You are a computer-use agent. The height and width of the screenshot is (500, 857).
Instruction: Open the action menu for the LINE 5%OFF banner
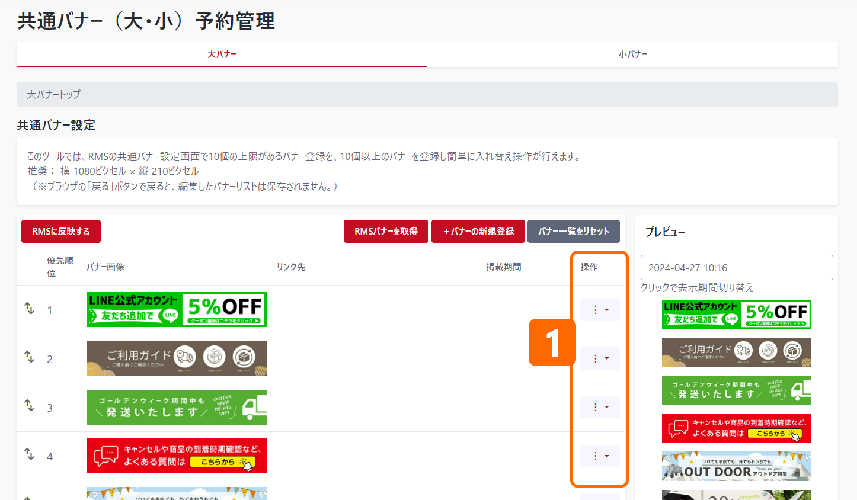(600, 310)
